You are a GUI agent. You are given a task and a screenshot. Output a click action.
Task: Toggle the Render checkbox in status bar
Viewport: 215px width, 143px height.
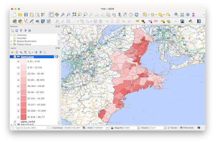[x=169, y=128]
